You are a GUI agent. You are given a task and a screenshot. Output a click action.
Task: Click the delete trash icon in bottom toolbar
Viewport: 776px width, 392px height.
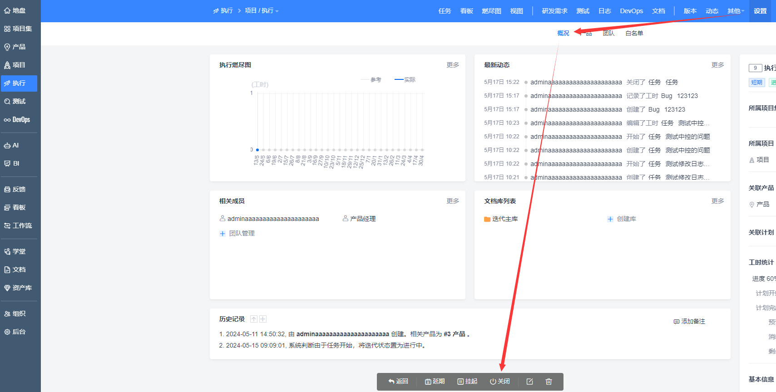click(x=549, y=382)
